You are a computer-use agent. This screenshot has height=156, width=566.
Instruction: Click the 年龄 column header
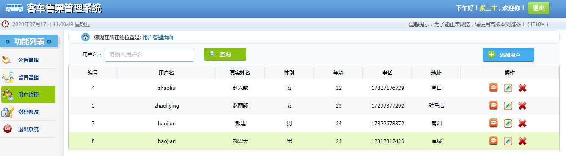[338, 73]
